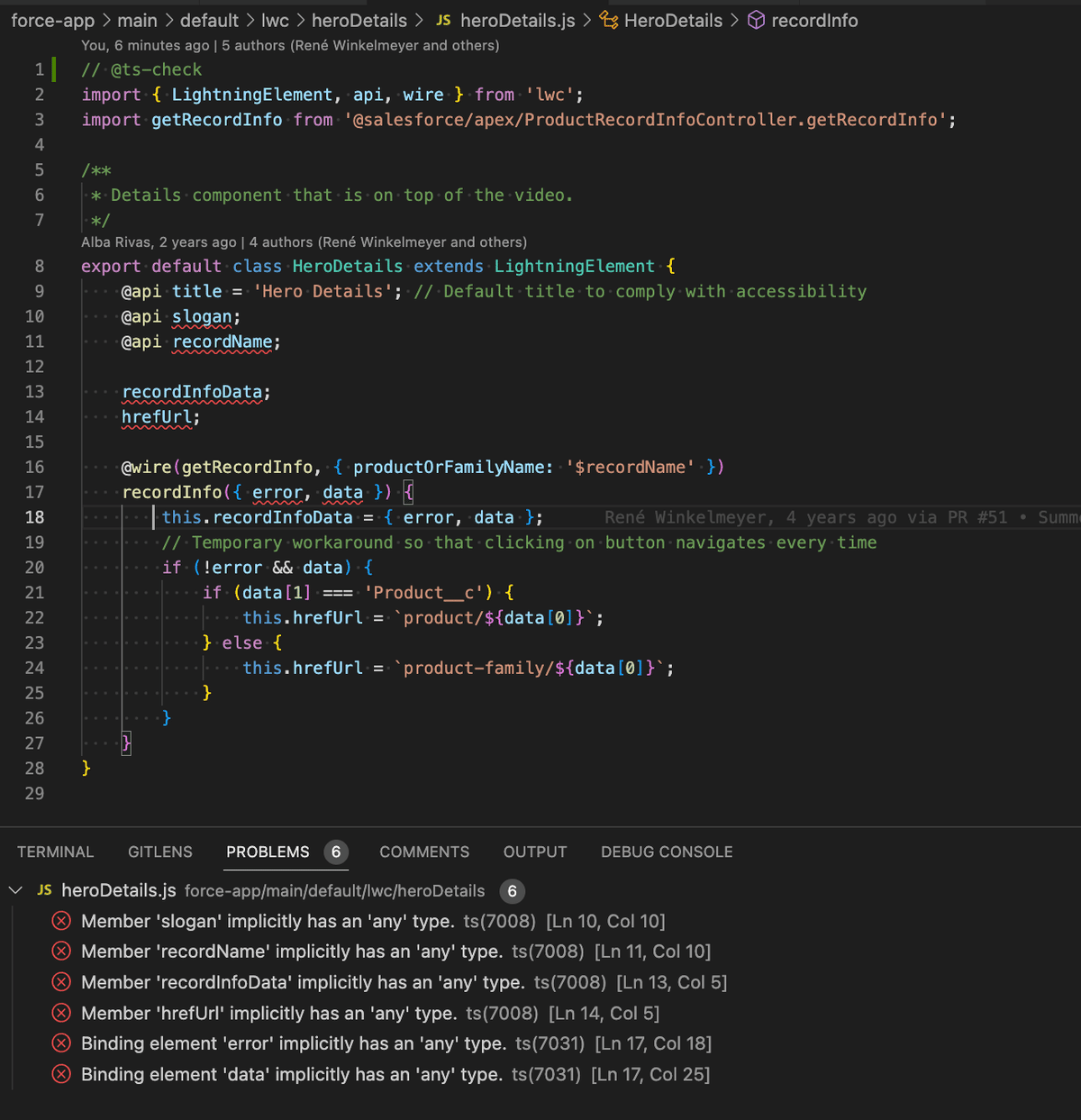The height and width of the screenshot is (1120, 1081).
Task: Open the Debug Console tab
Action: [667, 851]
